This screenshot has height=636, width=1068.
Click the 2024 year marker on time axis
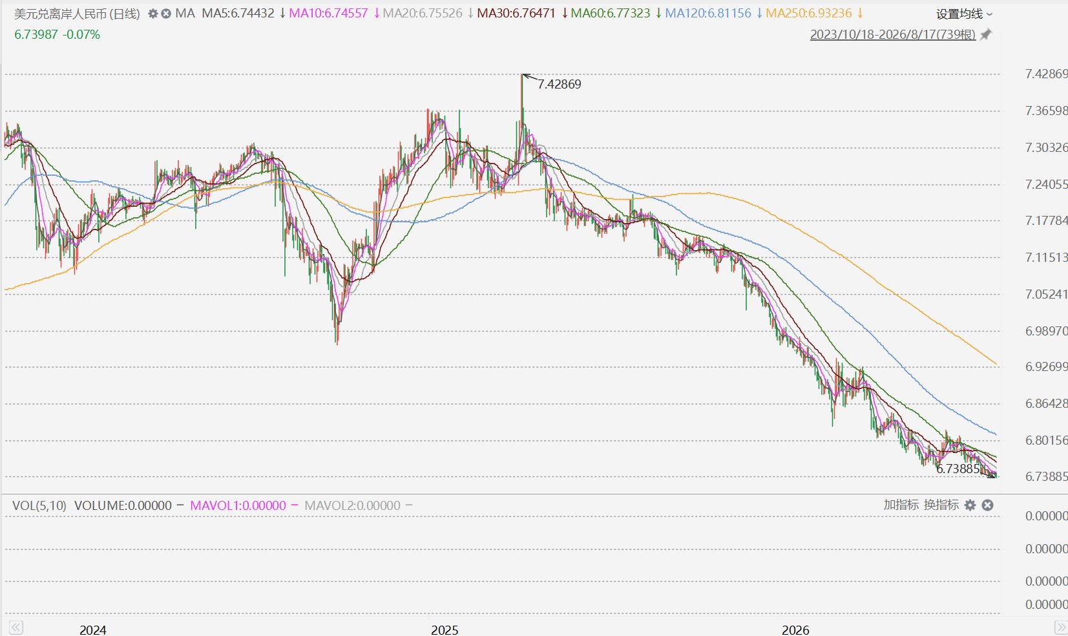click(x=93, y=630)
